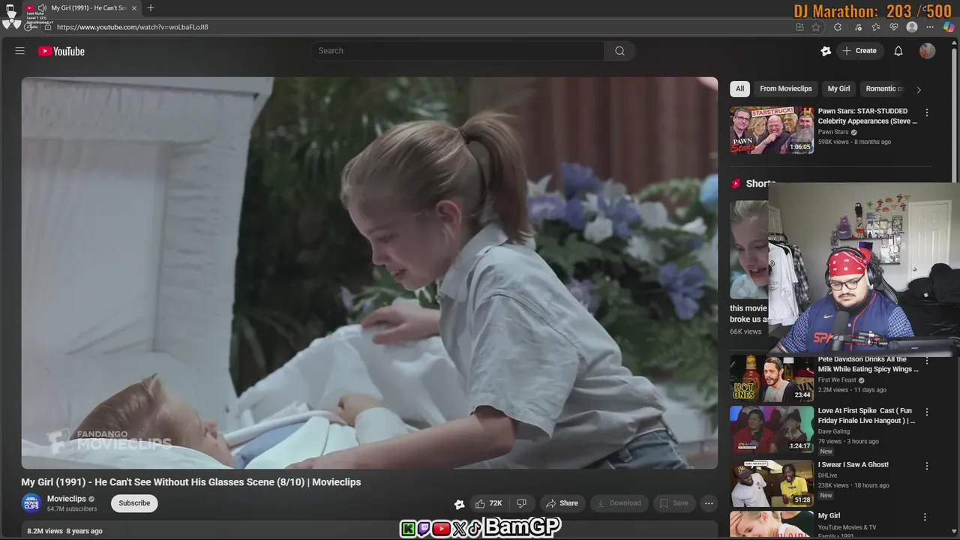Open Pawn Stars STAR-STUDDED video title
Image resolution: width=960 pixels, height=540 pixels.
pos(867,116)
